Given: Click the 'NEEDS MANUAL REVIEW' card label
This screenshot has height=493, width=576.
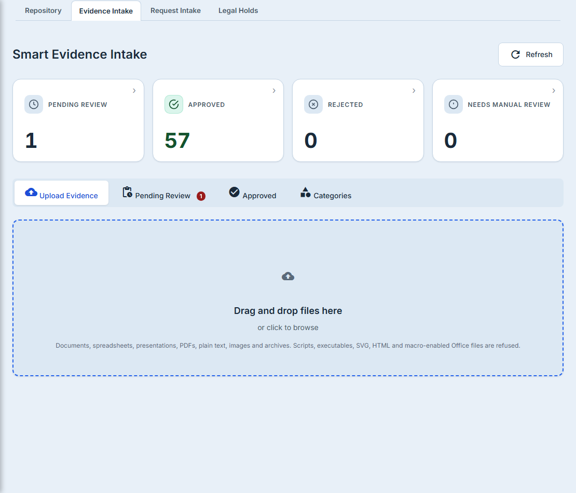Looking at the screenshot, I should point(509,105).
